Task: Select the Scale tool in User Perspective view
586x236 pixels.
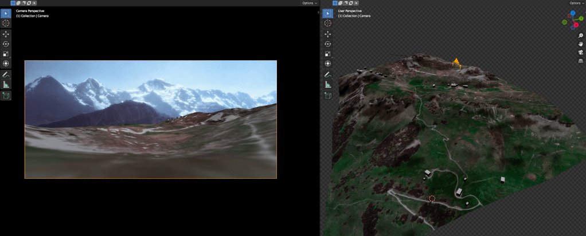Action: (x=328, y=54)
